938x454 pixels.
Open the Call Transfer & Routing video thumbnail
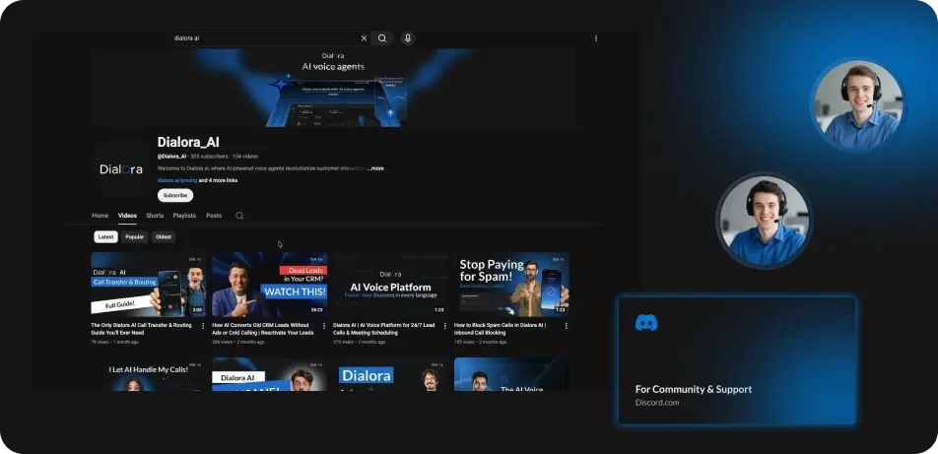pyautogui.click(x=149, y=285)
